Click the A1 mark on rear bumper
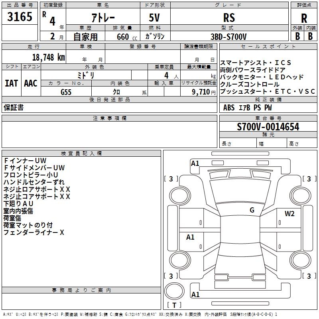 click(x=195, y=294)
